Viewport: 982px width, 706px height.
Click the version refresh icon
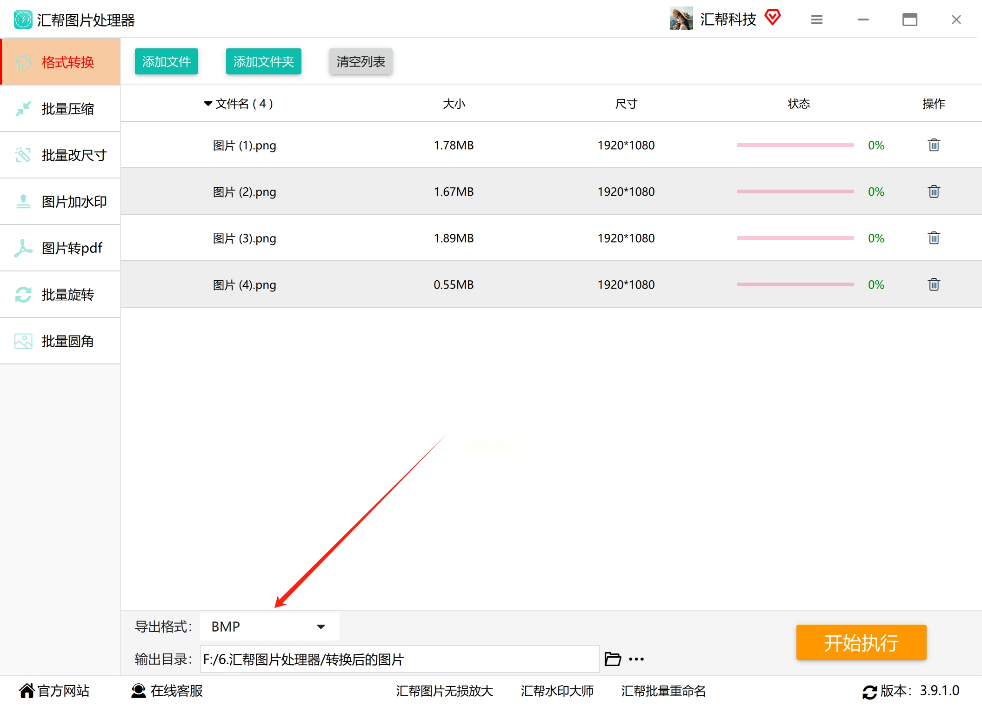coord(869,692)
